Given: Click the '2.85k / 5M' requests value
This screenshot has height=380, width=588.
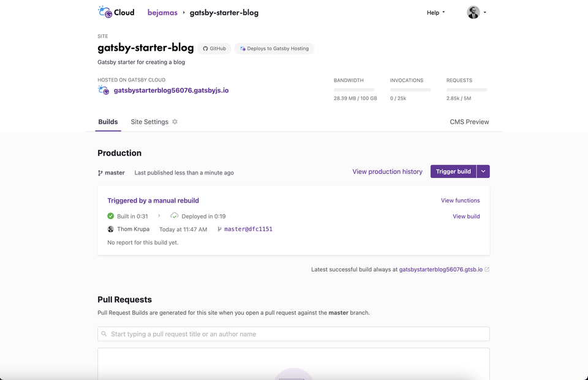Looking at the screenshot, I should pyautogui.click(x=459, y=98).
